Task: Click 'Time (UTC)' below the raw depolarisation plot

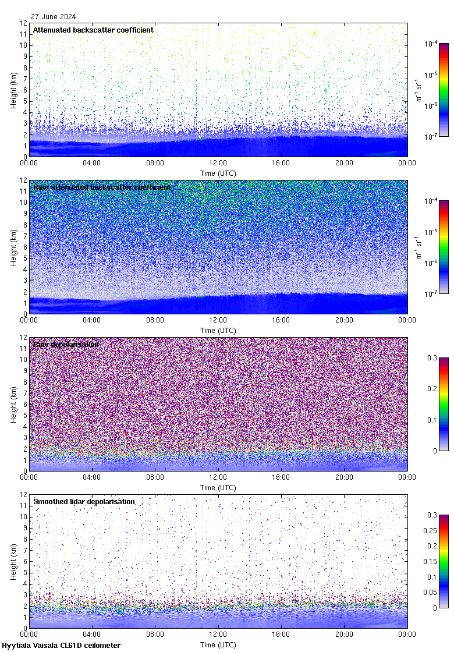Action: (x=218, y=488)
